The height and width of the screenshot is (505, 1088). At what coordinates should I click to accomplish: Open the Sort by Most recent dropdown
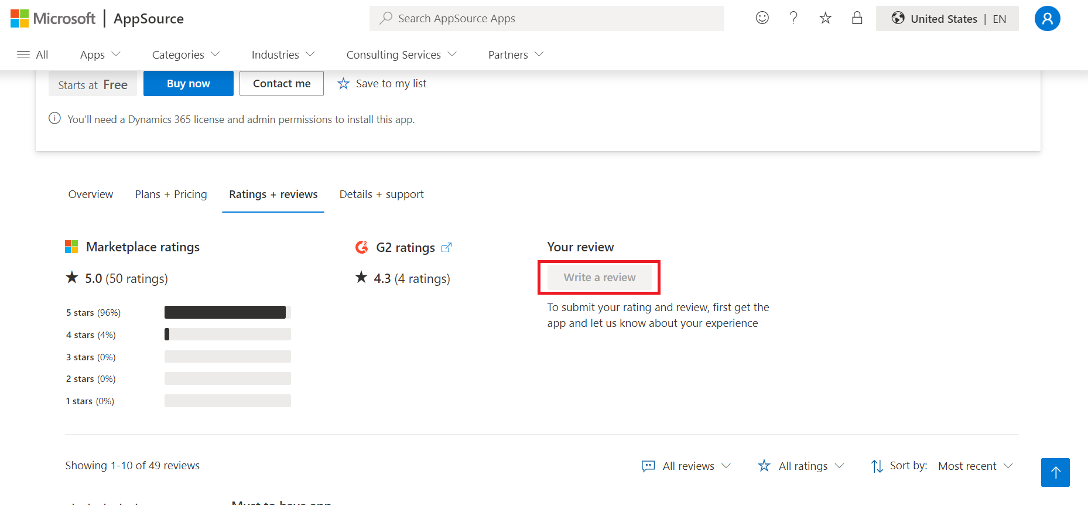(974, 466)
